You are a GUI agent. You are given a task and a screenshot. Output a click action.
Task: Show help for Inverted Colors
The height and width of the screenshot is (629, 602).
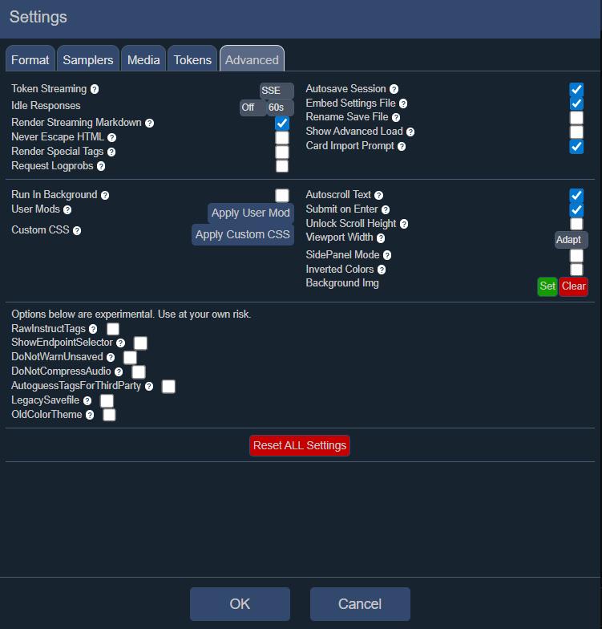382,270
